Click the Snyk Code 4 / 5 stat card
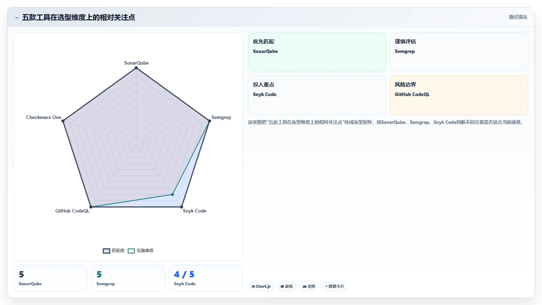Viewport: 542px width, 305px height. coord(206,278)
